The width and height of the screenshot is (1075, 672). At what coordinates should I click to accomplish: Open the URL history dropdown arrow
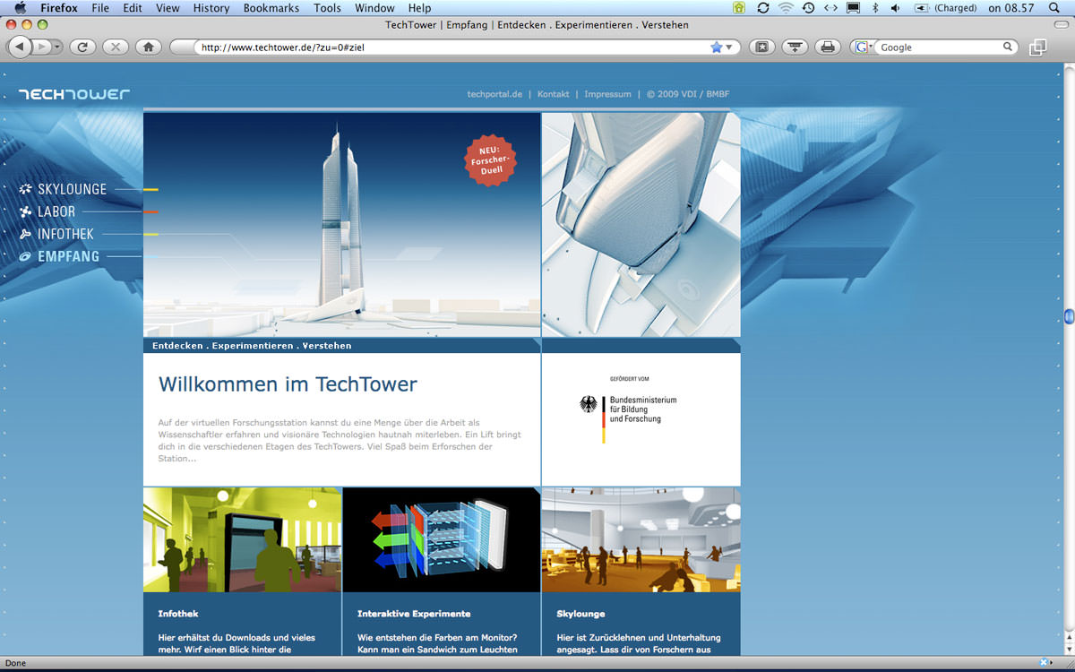[x=728, y=47]
